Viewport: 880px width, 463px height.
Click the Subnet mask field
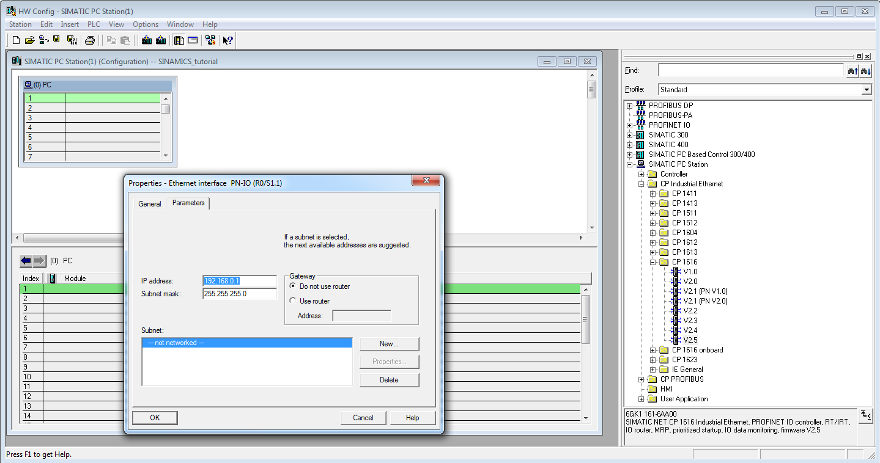coord(240,294)
